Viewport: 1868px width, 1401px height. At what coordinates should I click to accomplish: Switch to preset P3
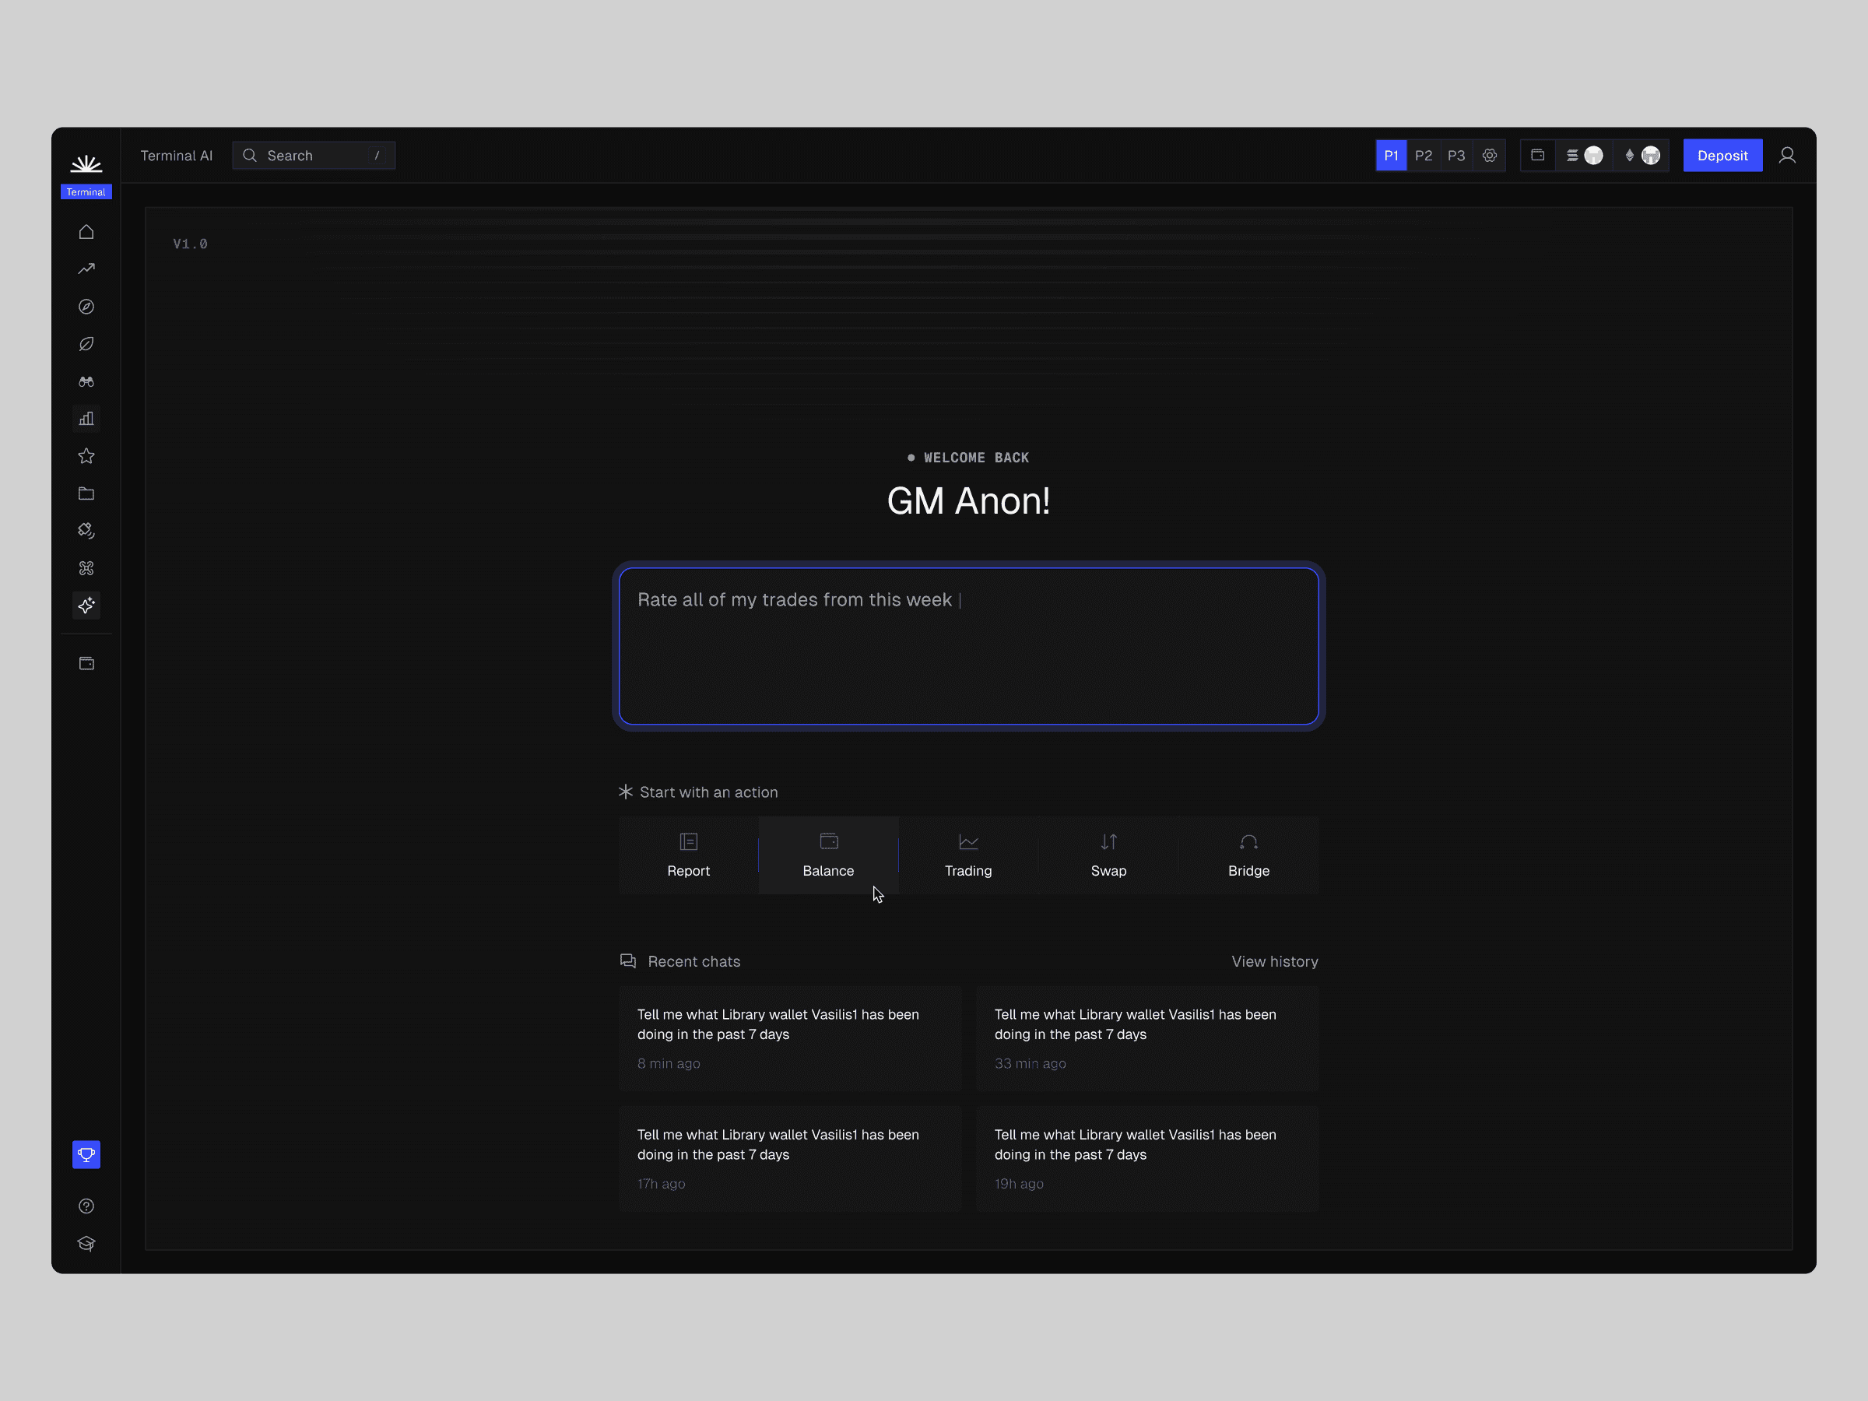(x=1456, y=156)
